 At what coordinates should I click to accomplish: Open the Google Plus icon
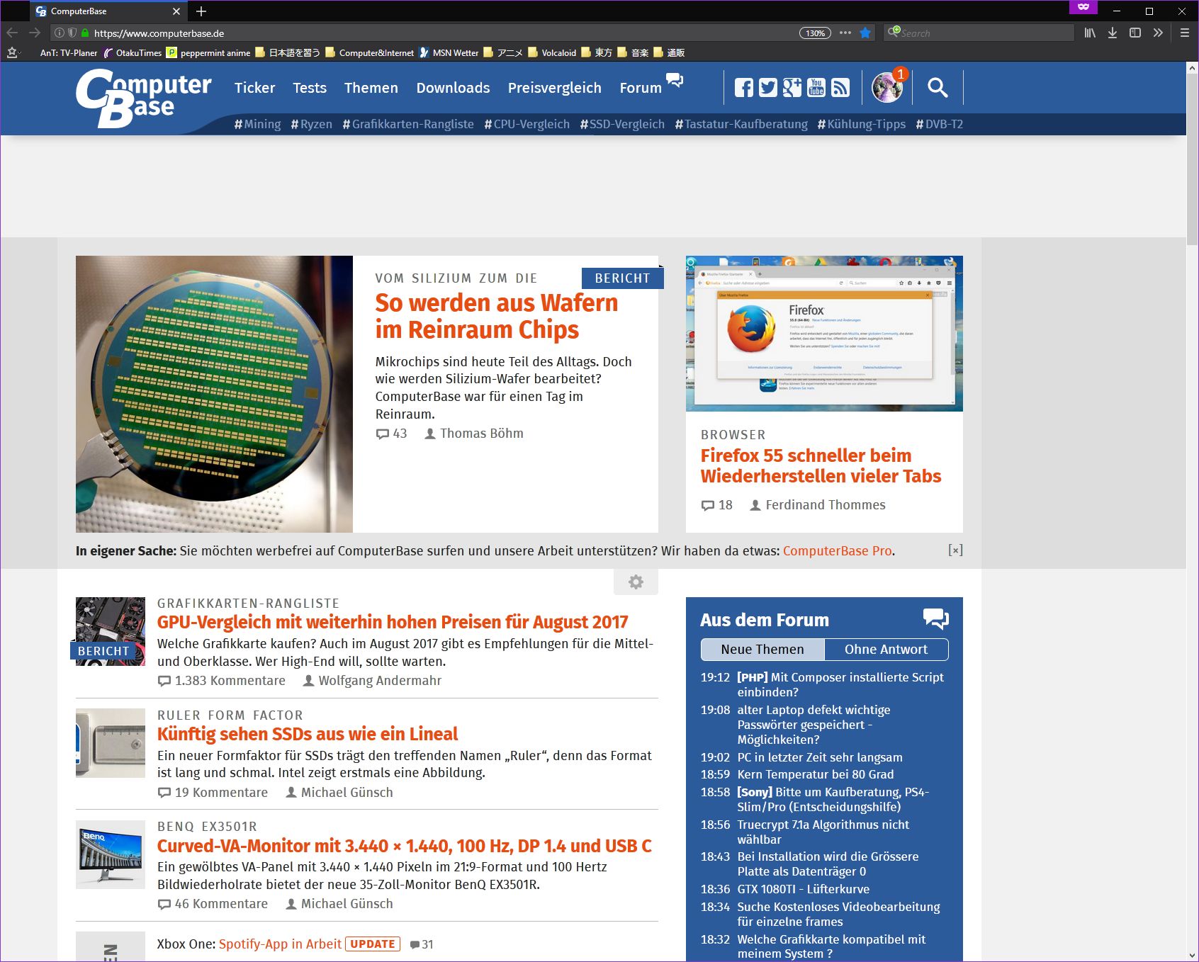(x=792, y=88)
